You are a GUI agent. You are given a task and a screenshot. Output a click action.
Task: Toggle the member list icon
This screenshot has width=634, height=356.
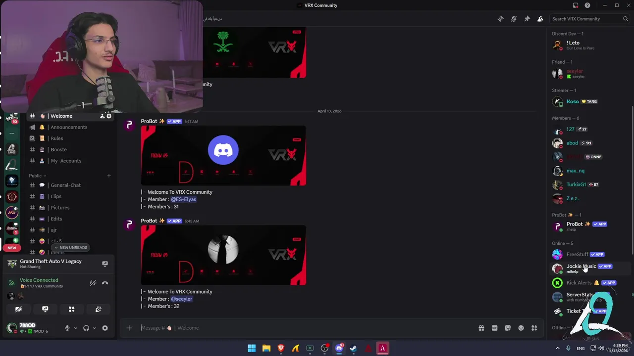tap(540, 19)
